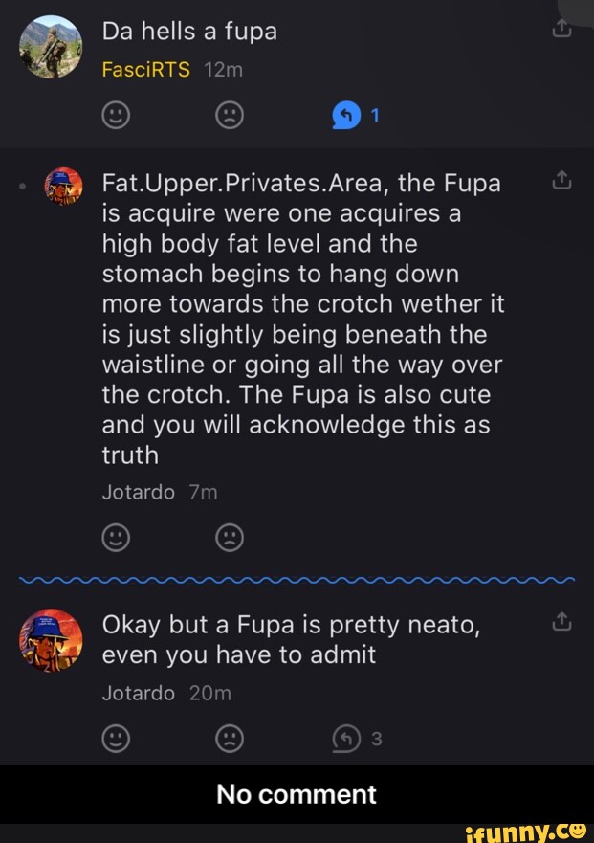Click the wavy blue divider line
Screen dimensions: 594x843
click(297, 577)
